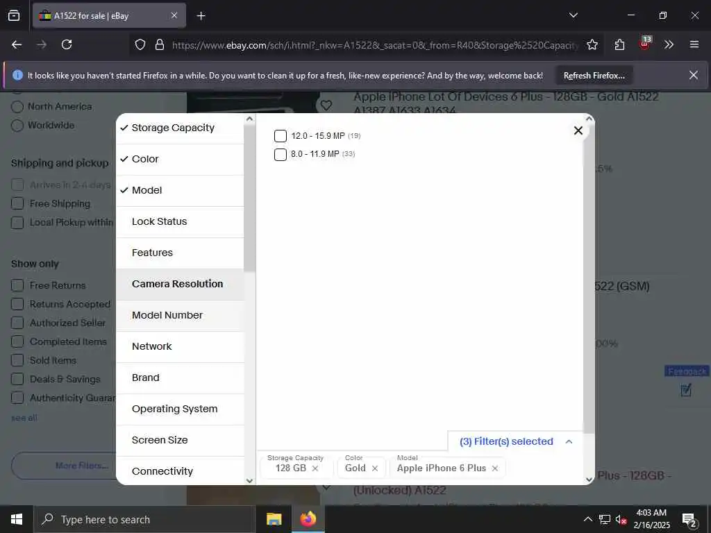Select the Model filter category
The width and height of the screenshot is (711, 533).
click(180, 191)
